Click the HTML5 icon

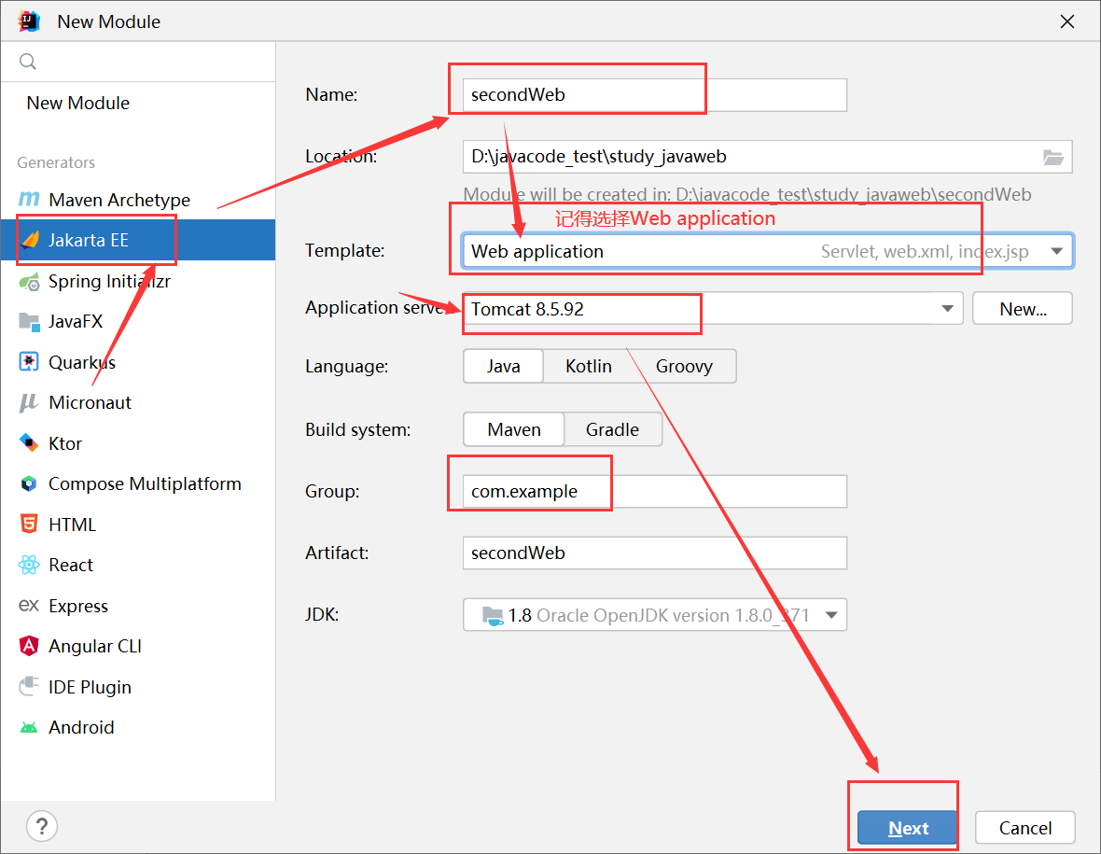(29, 524)
